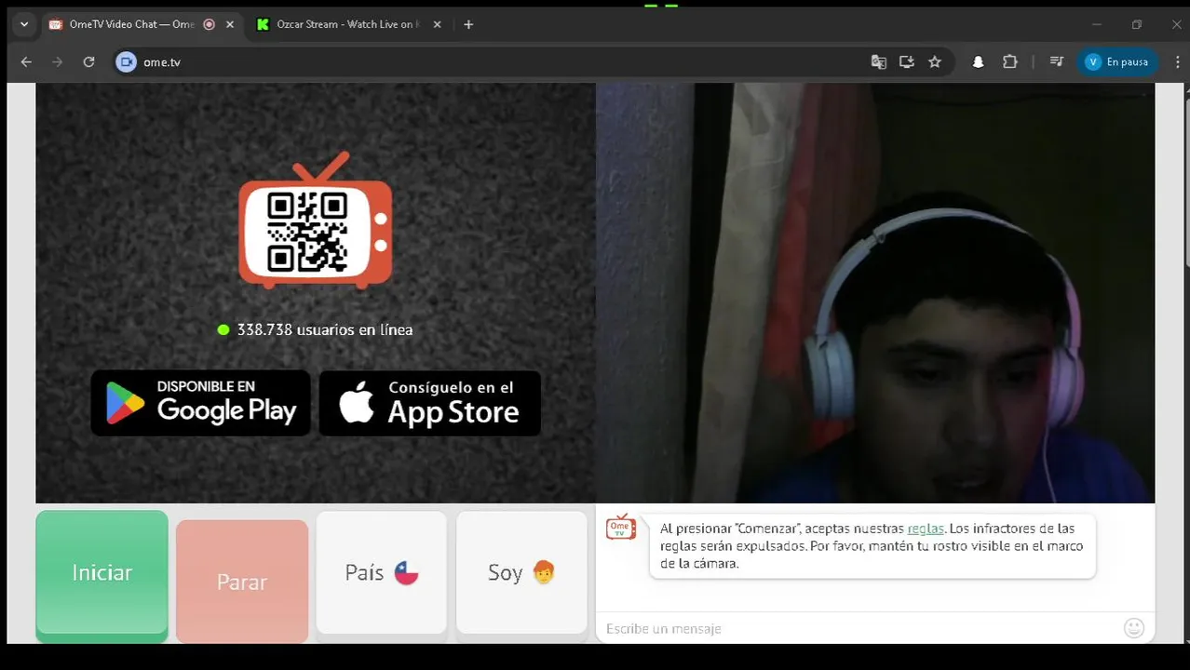Open the En pausa profile button

[1117, 61]
